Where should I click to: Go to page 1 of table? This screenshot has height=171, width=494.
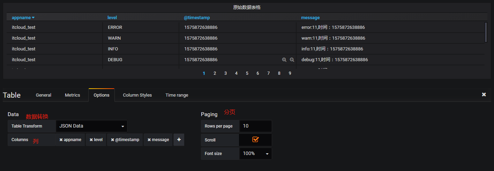[x=204, y=73]
